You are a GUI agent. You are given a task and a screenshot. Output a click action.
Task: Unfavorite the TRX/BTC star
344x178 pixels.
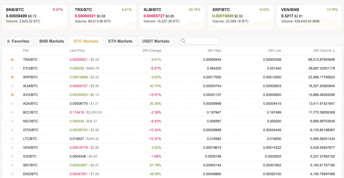12,60
